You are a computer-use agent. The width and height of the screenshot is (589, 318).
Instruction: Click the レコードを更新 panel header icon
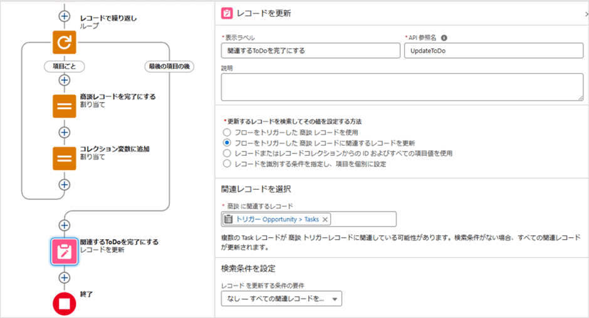pyautogui.click(x=227, y=14)
